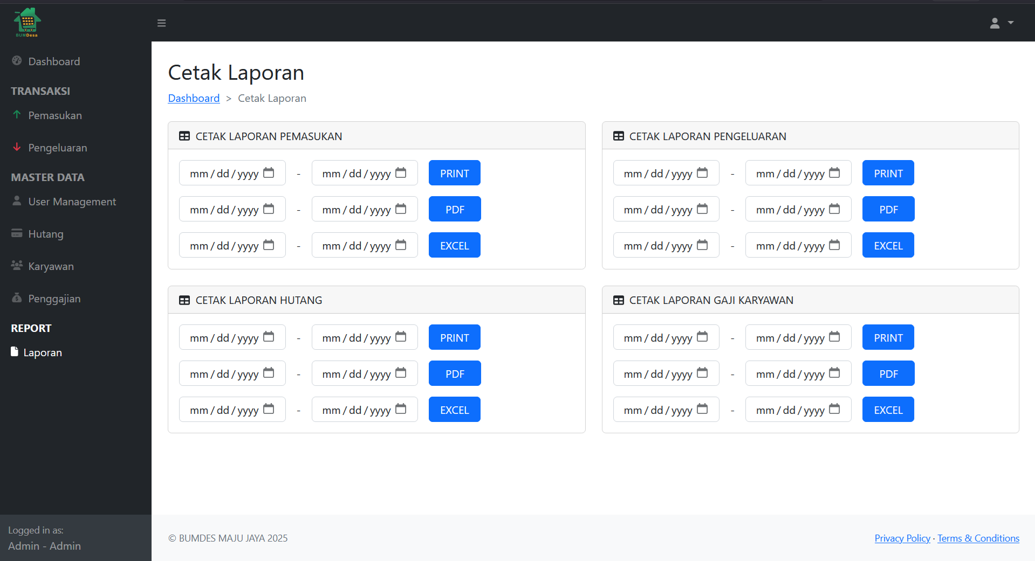Open the Terms & Conditions footer link
The image size is (1035, 561).
[978, 538]
